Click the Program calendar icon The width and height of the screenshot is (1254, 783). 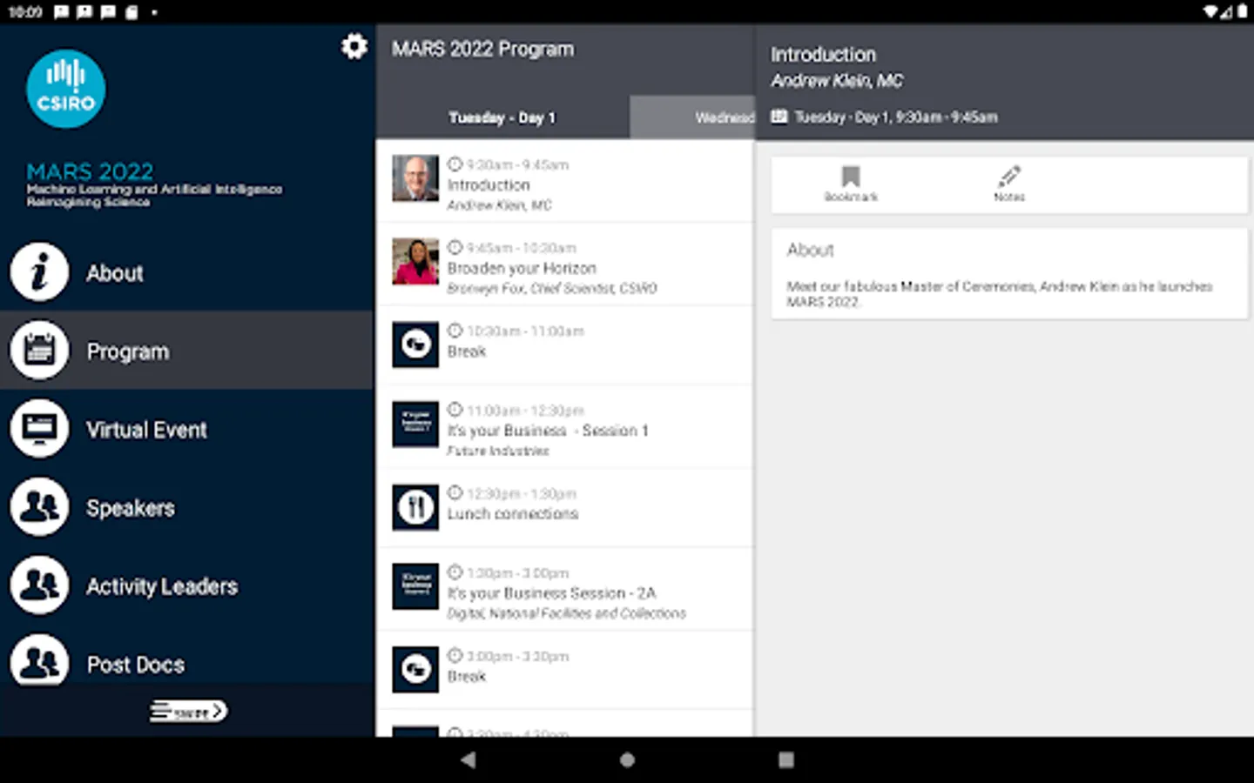39,351
